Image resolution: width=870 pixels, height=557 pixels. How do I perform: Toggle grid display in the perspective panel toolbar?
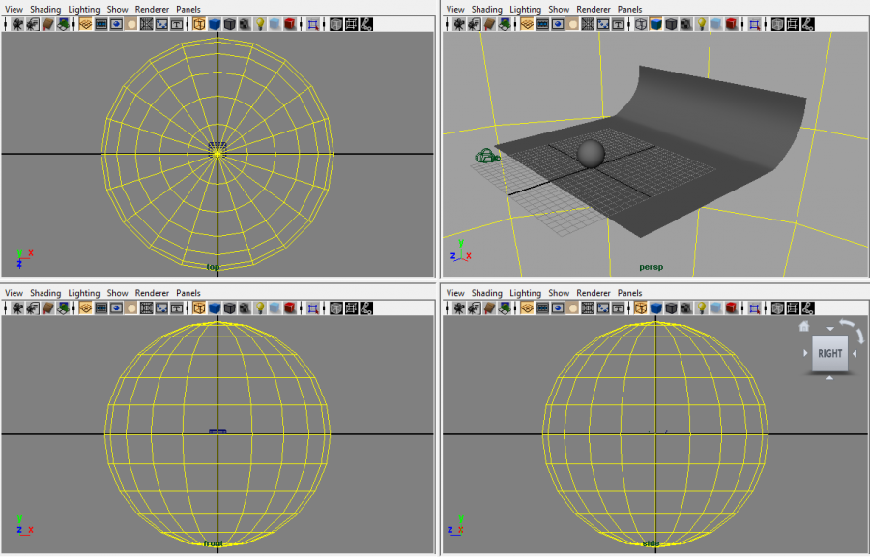pos(527,24)
